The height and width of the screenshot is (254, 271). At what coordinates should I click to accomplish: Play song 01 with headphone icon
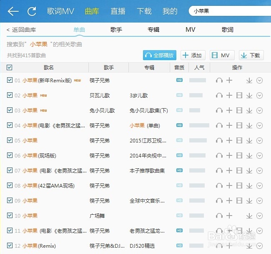point(219,80)
